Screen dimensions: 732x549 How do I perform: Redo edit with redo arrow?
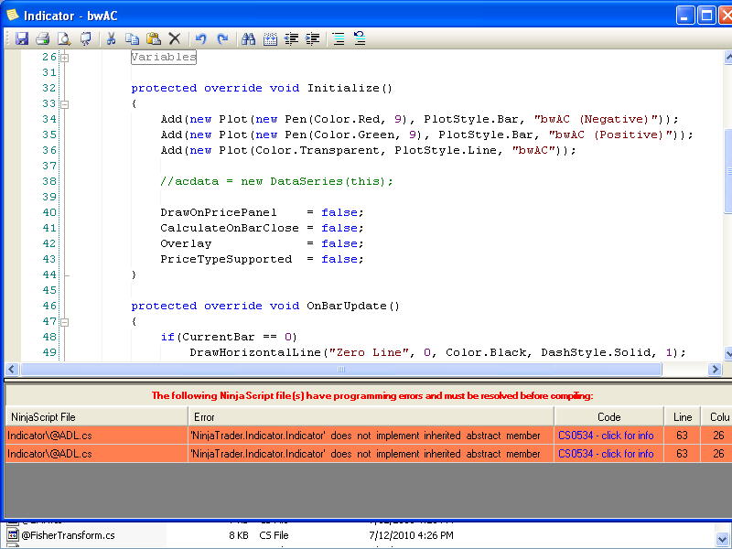point(222,38)
